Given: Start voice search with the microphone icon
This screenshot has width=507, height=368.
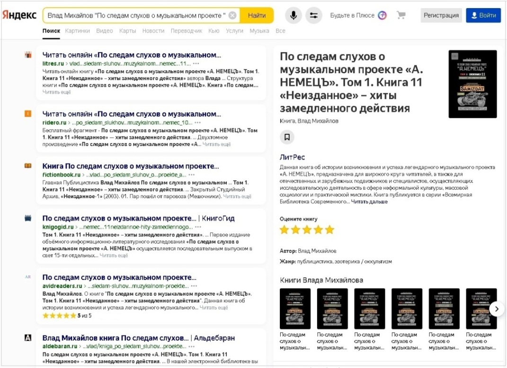Looking at the screenshot, I should coord(294,15).
